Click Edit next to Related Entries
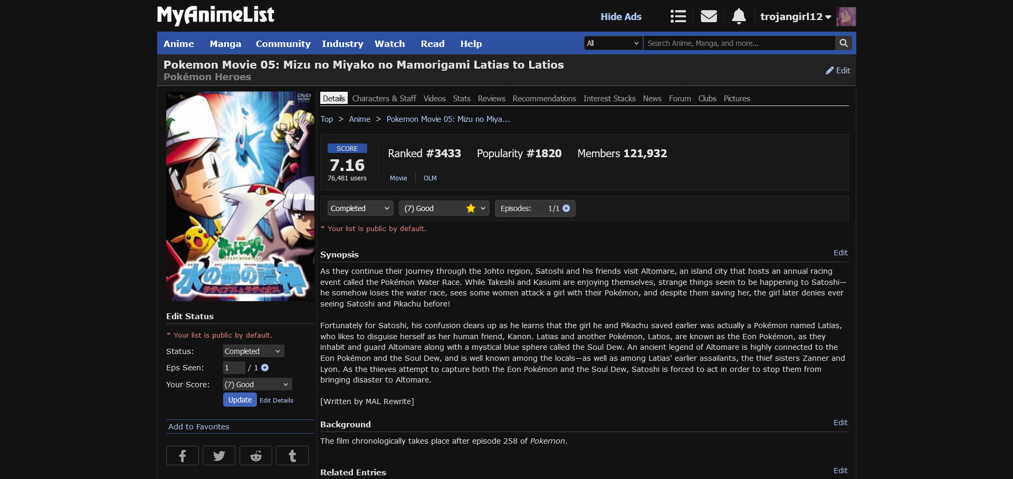Screen dimensions: 1013x479 coord(840,471)
